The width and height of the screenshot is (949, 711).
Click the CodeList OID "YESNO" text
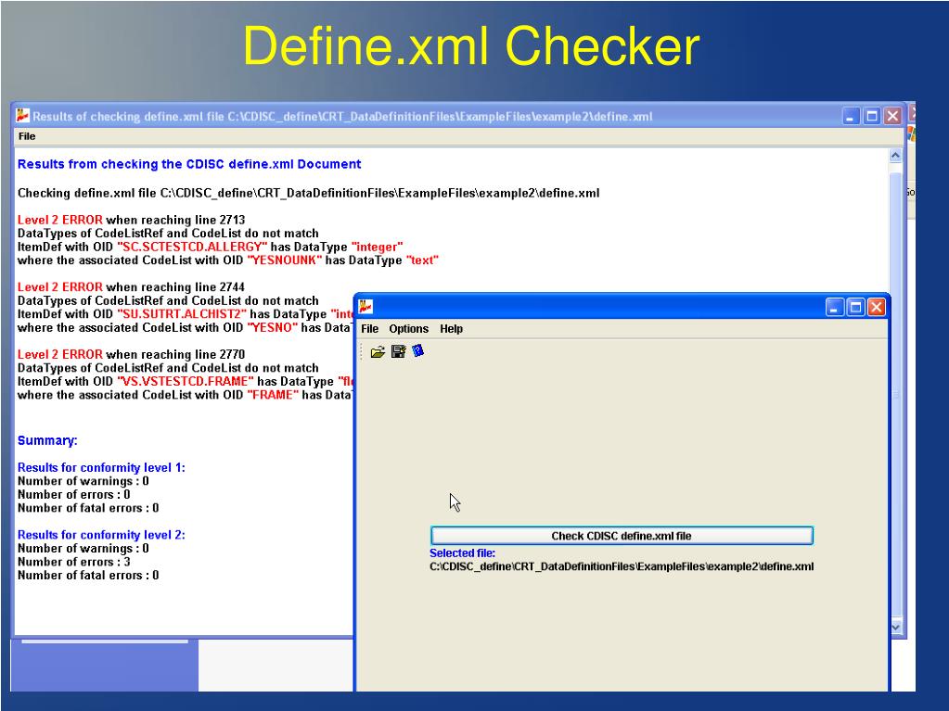pyautogui.click(x=273, y=327)
